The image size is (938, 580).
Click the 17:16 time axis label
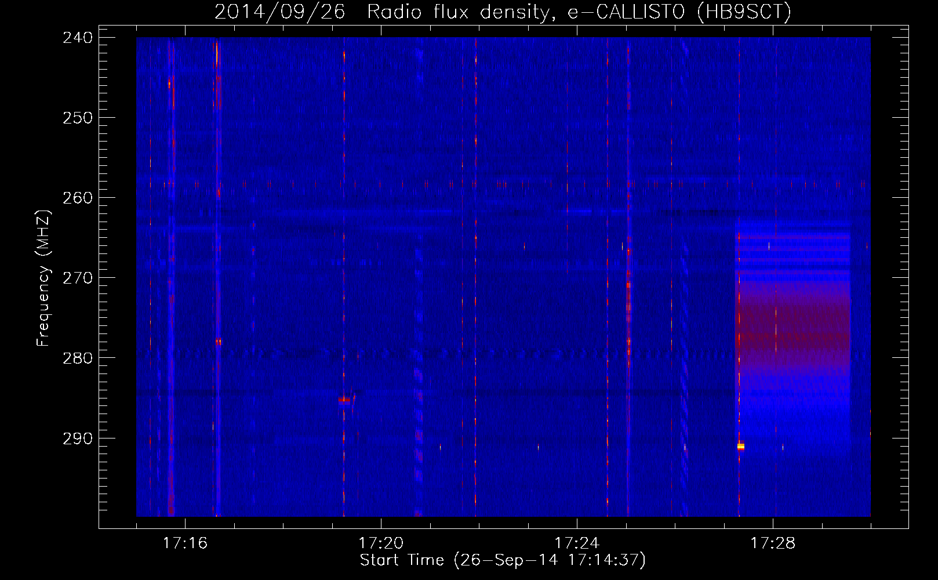[x=185, y=543]
